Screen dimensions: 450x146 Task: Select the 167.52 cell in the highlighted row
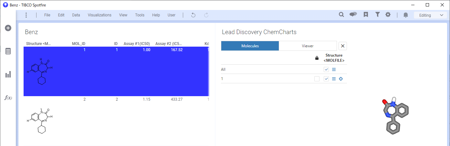pyautogui.click(x=177, y=50)
